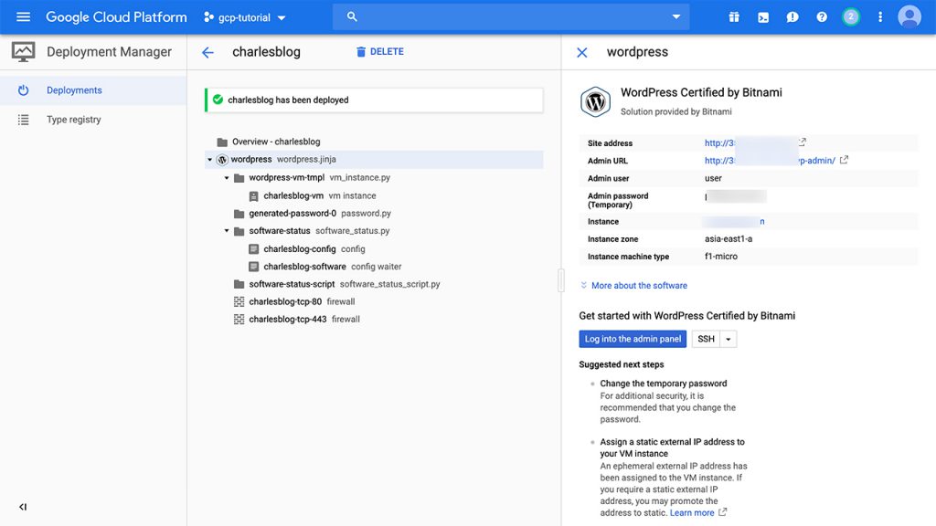
Task: Open the Instance link
Action: pyautogui.click(x=734, y=221)
